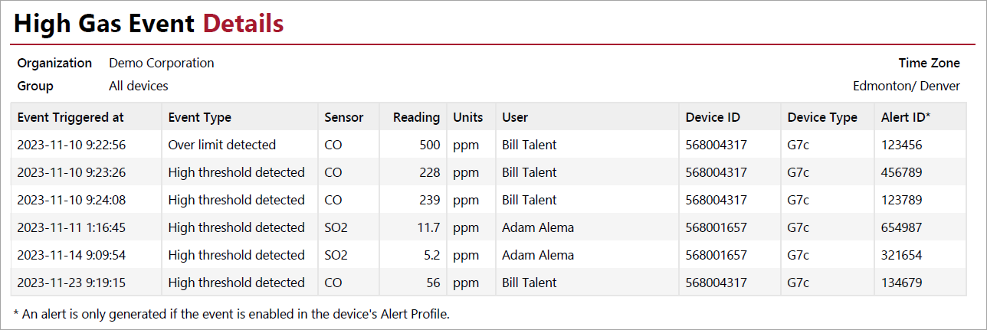The image size is (987, 330).
Task: Click the Over limit detected event type
Action: [x=221, y=145]
